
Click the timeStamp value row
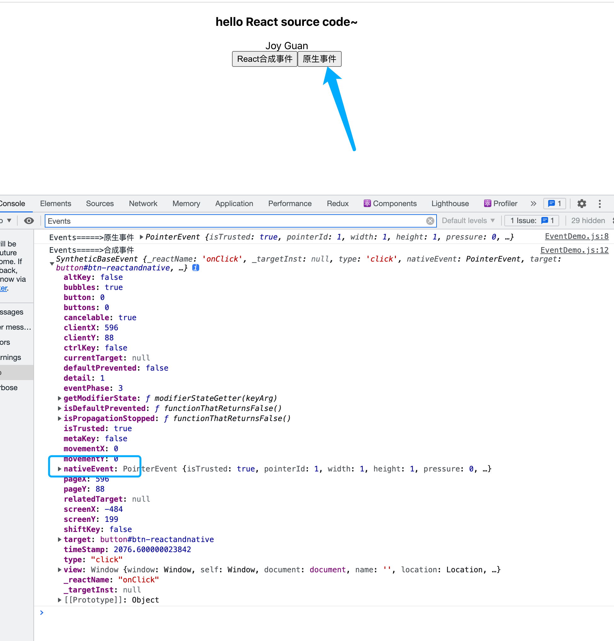click(127, 549)
